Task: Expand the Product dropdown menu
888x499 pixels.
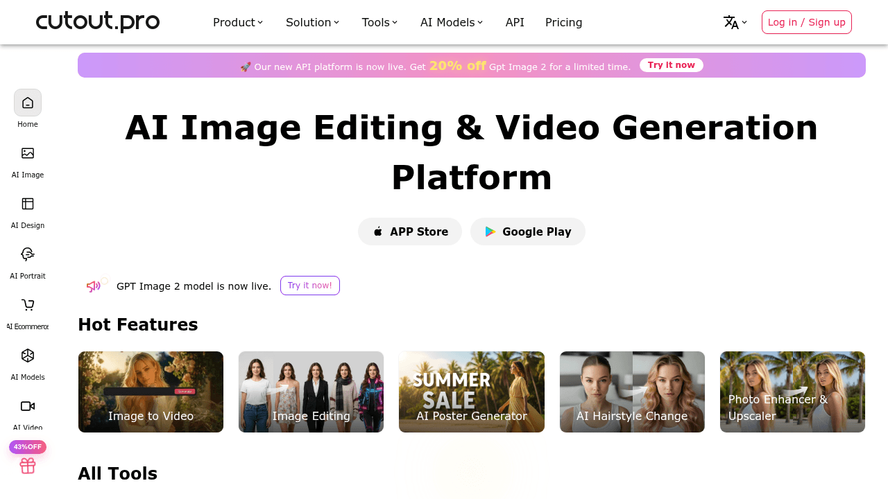Action: pos(238,22)
